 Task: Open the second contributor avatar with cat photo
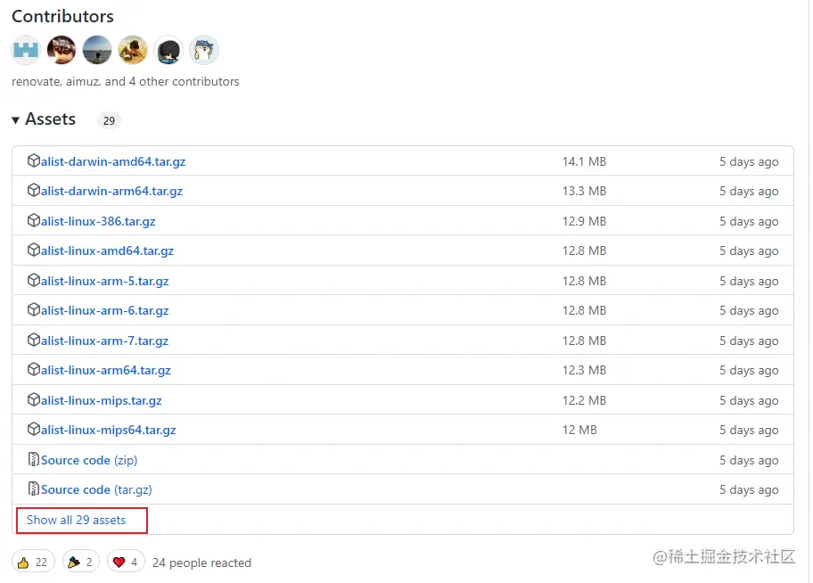pyautogui.click(x=62, y=50)
